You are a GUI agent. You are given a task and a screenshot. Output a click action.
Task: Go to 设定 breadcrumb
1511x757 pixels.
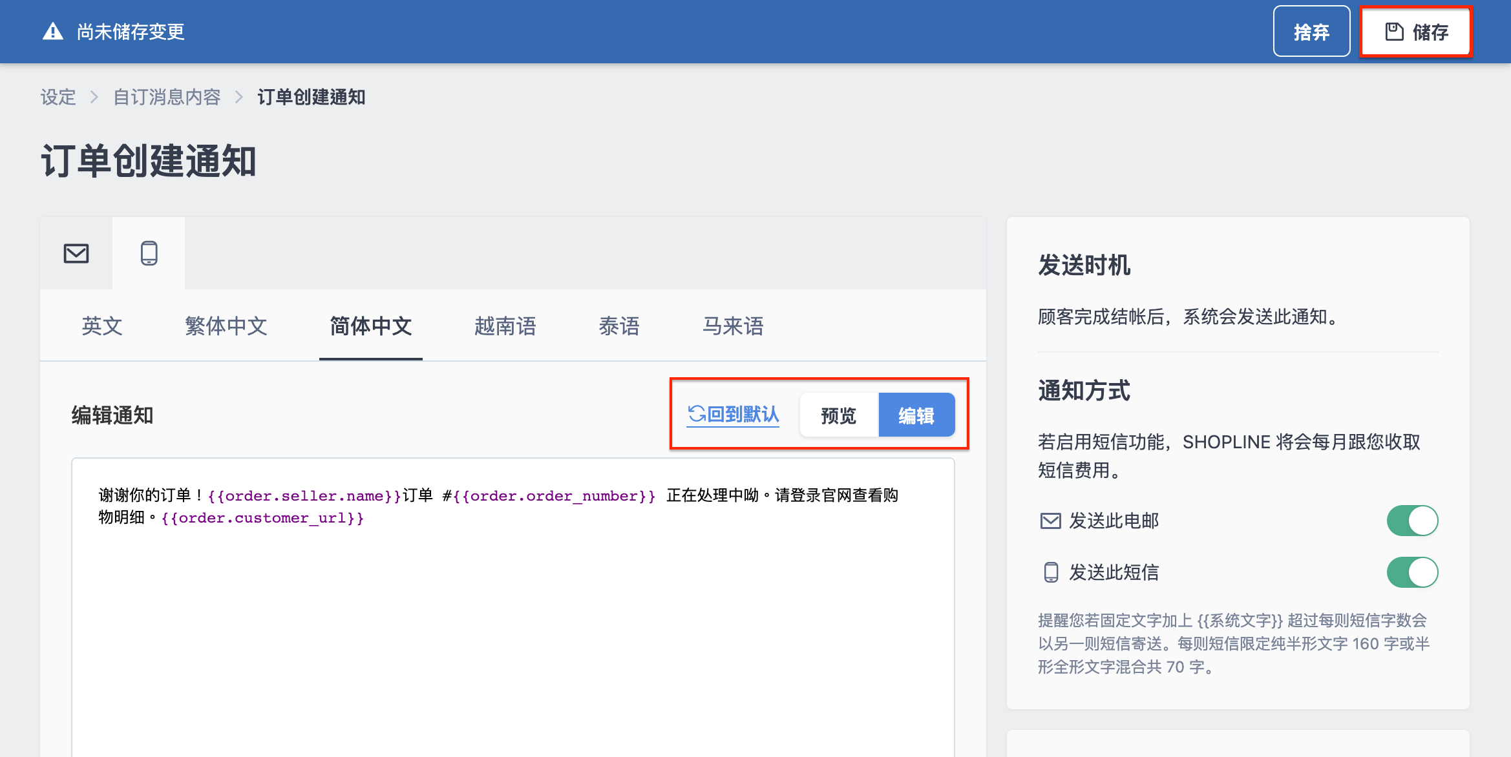[58, 97]
